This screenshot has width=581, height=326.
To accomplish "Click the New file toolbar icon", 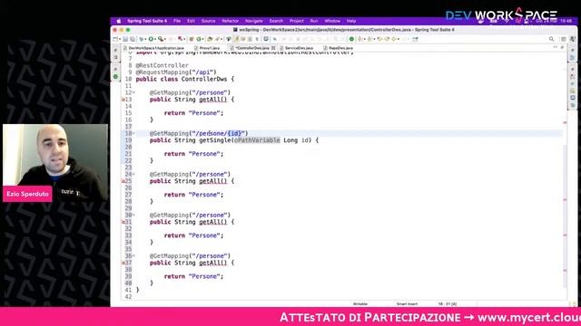I will [x=115, y=39].
